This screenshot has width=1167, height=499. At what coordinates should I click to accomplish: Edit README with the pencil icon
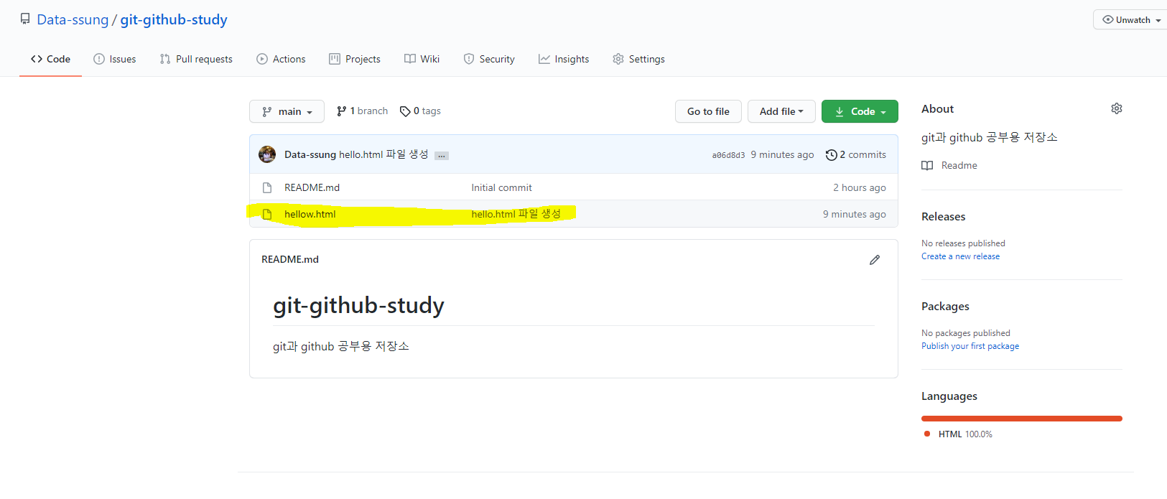[x=875, y=260]
